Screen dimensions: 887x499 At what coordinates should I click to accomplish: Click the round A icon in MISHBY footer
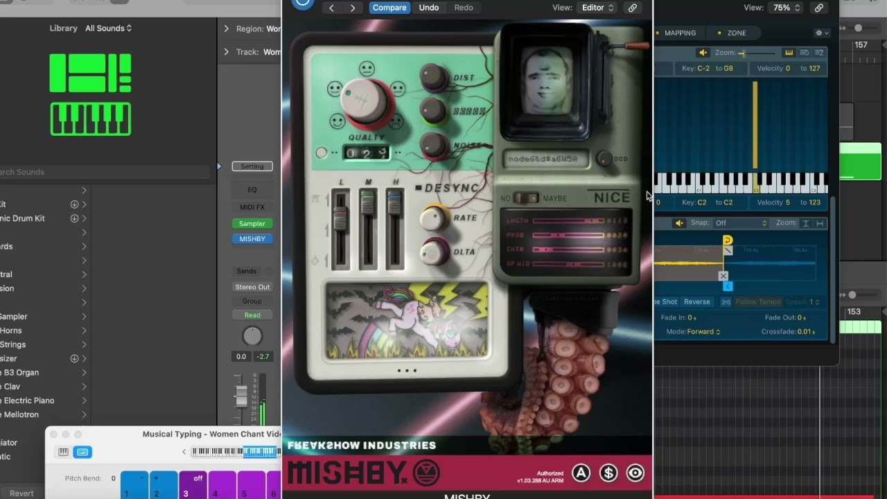[581, 473]
